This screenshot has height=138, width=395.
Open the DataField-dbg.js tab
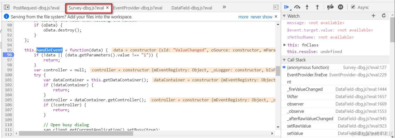pos(192,8)
